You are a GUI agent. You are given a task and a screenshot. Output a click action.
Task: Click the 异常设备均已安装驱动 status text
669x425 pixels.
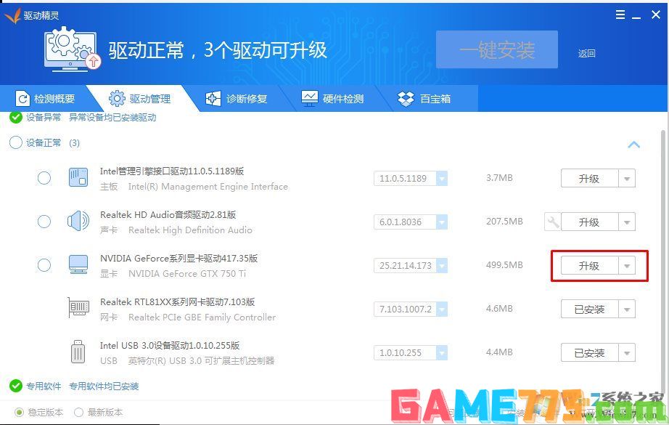pyautogui.click(x=112, y=118)
